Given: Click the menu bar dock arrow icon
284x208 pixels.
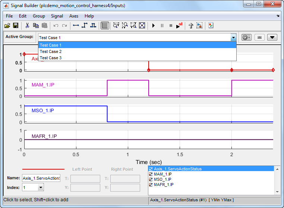Looking at the screenshot, I should 278,16.
